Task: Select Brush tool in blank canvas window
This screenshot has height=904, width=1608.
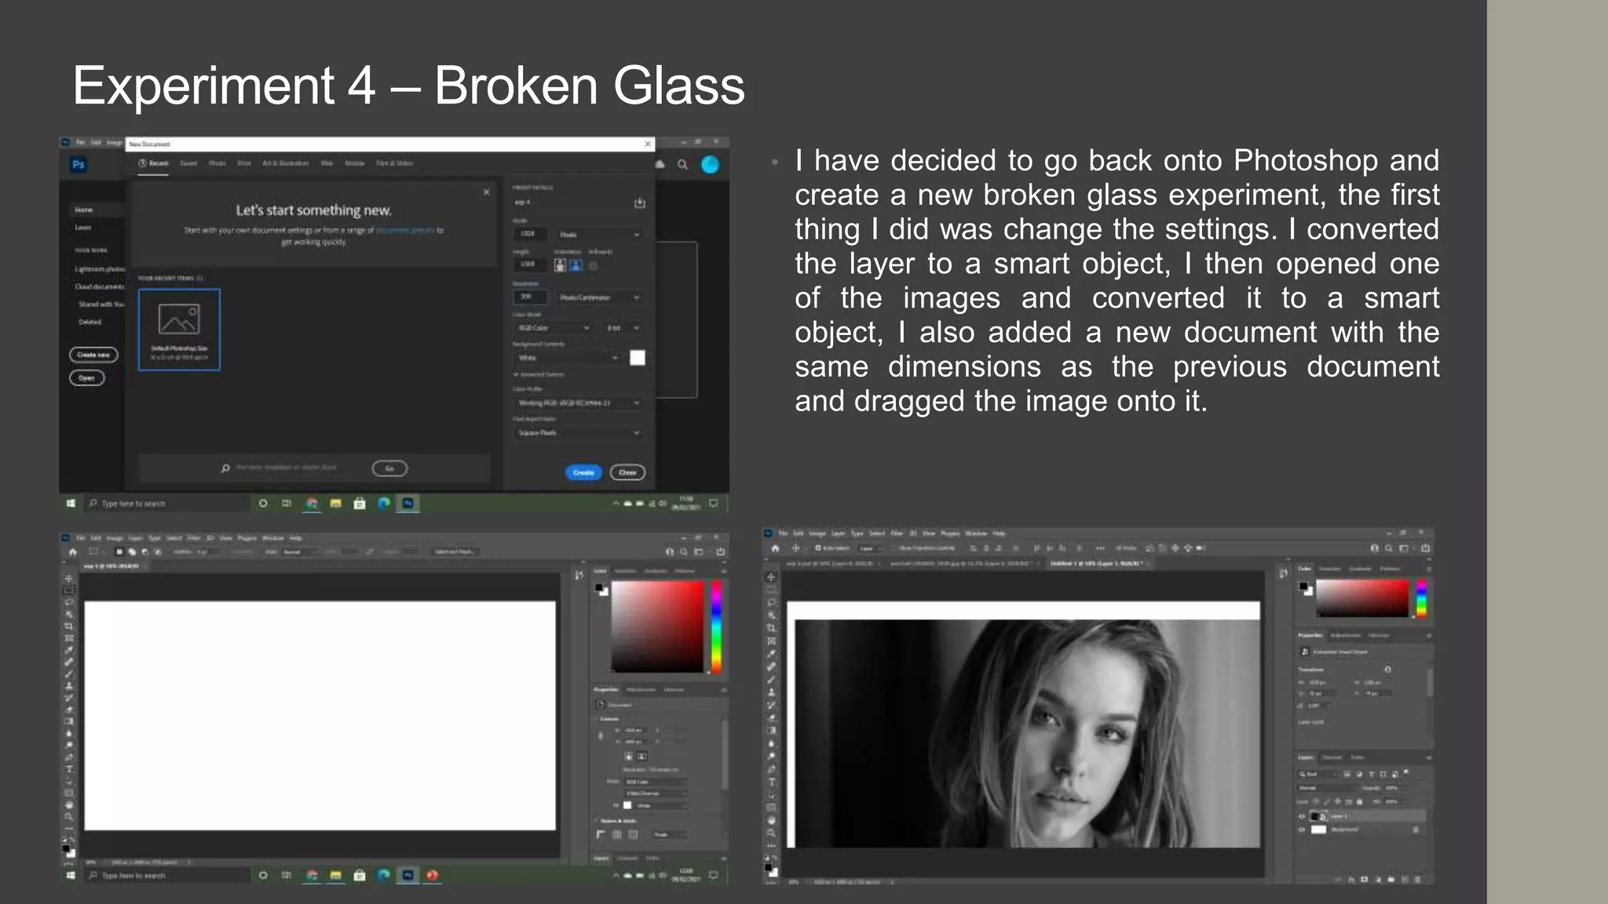Action: pyautogui.click(x=69, y=673)
